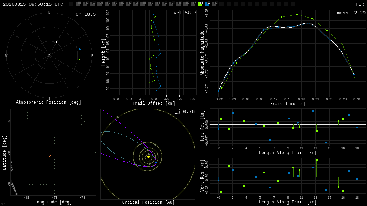Toggle the station 12 indicator square
Viewport: 367px width, 206px height.
(x=157, y=4)
